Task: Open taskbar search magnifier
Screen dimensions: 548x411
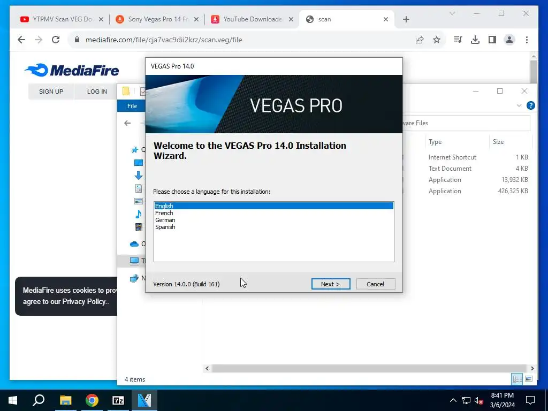Action: [x=39, y=400]
